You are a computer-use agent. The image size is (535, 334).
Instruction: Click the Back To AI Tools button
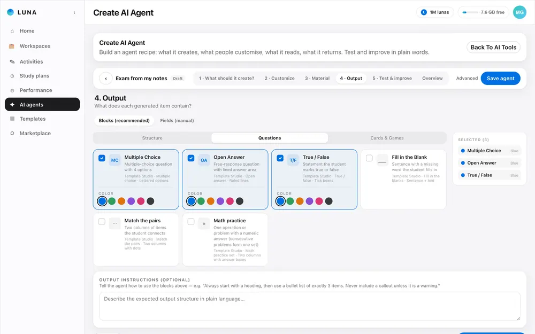click(493, 48)
